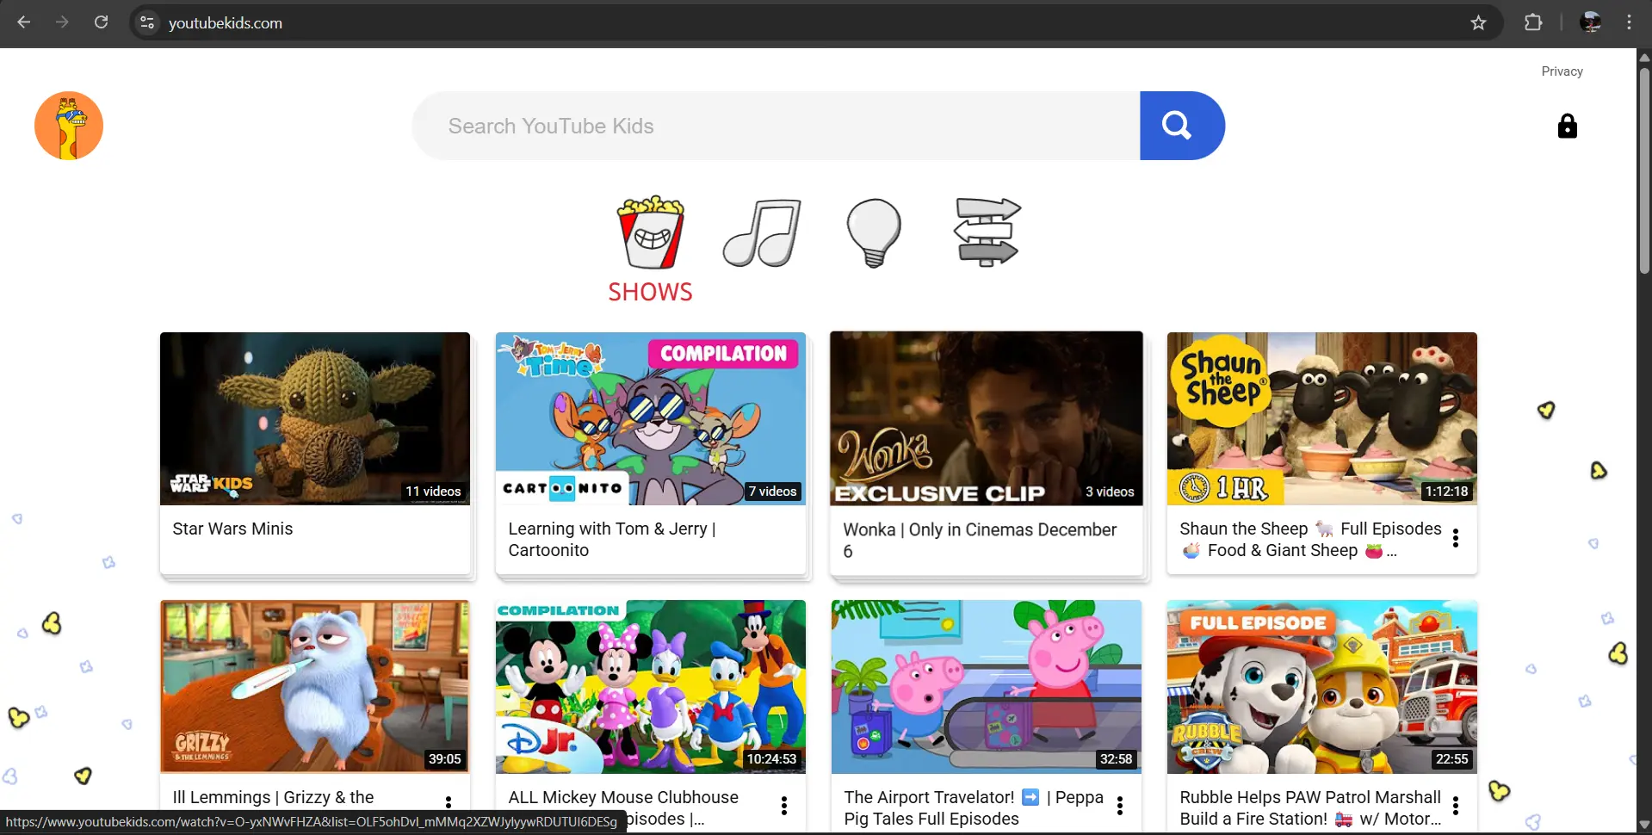Go back in browser history

tap(24, 22)
